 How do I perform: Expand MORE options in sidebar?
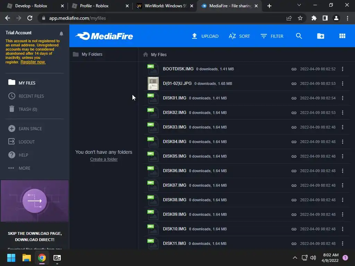(x=19, y=168)
